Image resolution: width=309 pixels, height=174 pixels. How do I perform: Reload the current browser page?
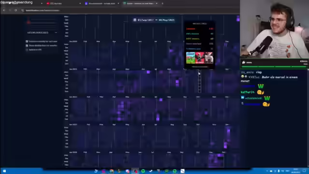(16, 10)
